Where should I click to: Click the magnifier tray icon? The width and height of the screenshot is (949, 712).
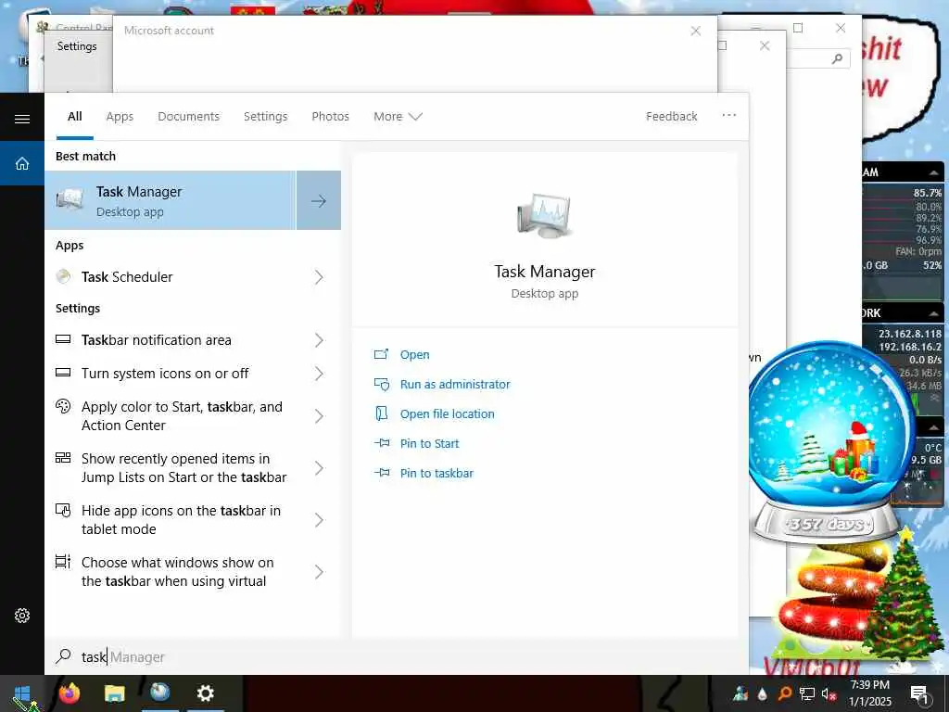pos(784,693)
